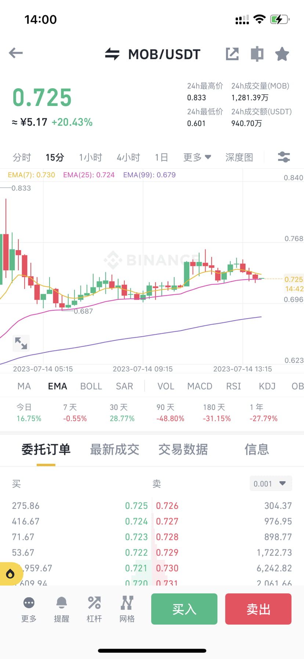This screenshot has width=304, height=659.
Task: Tap the MOB/USDT pair title
Action: (x=164, y=54)
